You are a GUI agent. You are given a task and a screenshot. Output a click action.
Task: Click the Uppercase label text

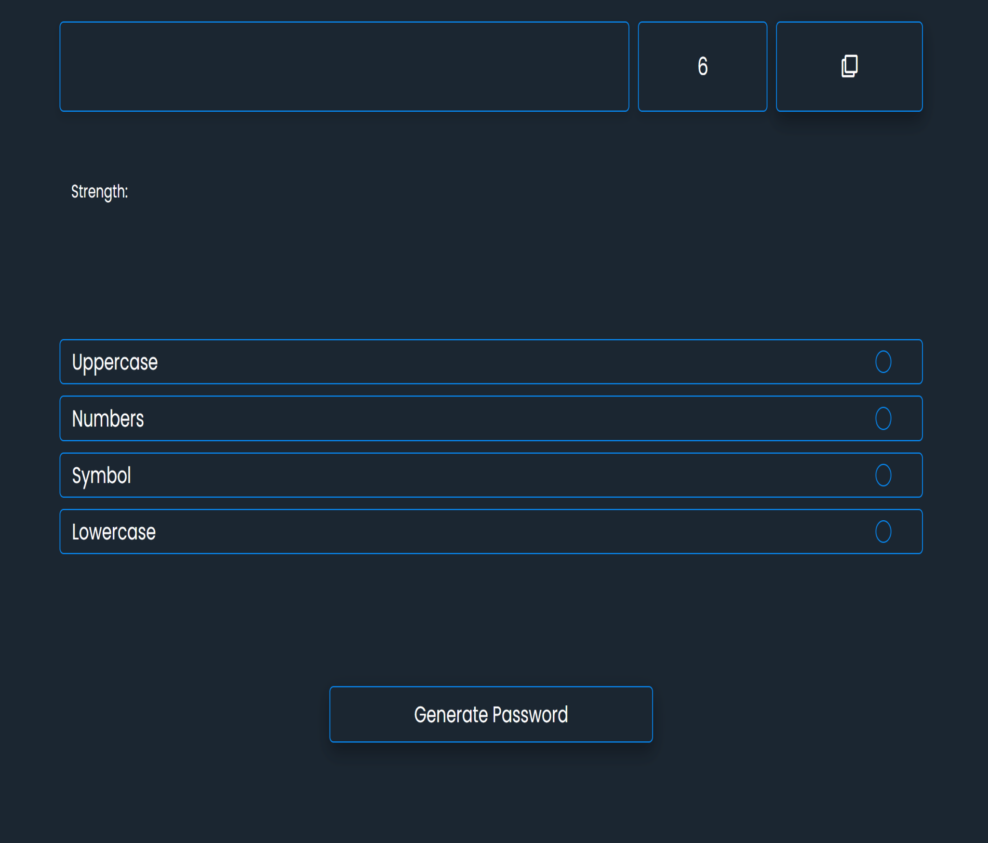pyautogui.click(x=115, y=362)
